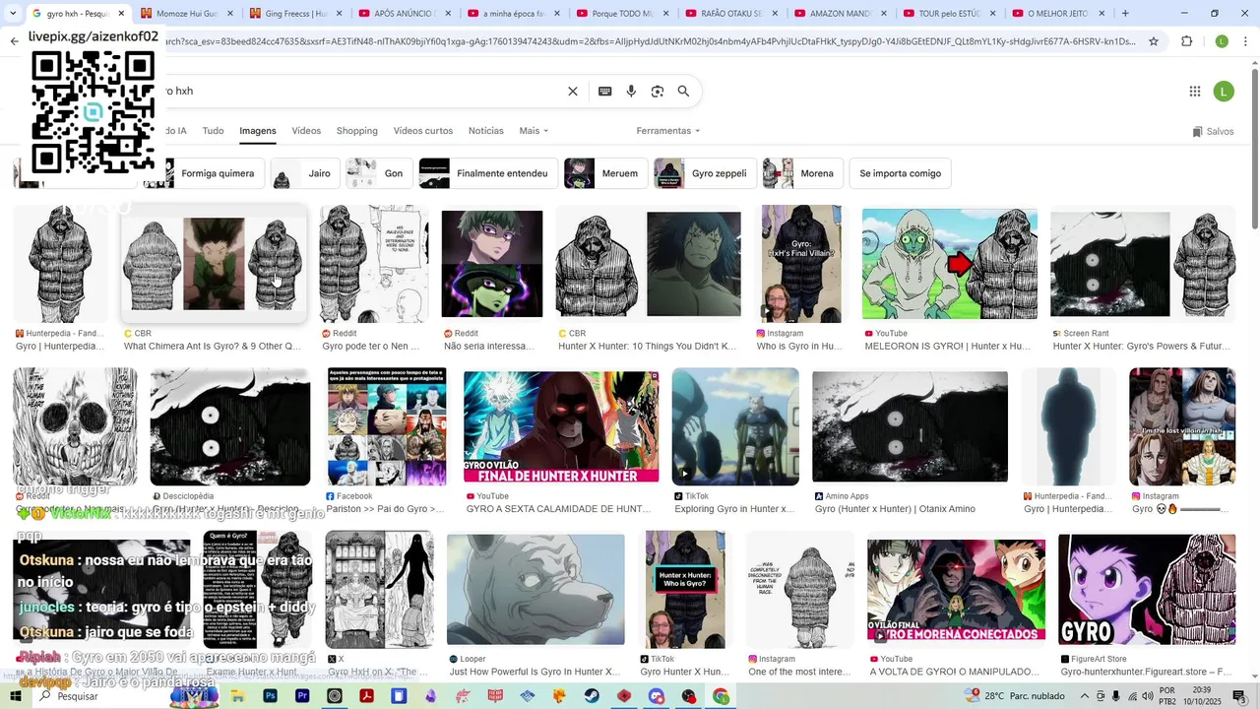Open the Chrome profile icon in the toolbar
Image resolution: width=1260 pixels, height=709 pixels.
pos(1222,41)
